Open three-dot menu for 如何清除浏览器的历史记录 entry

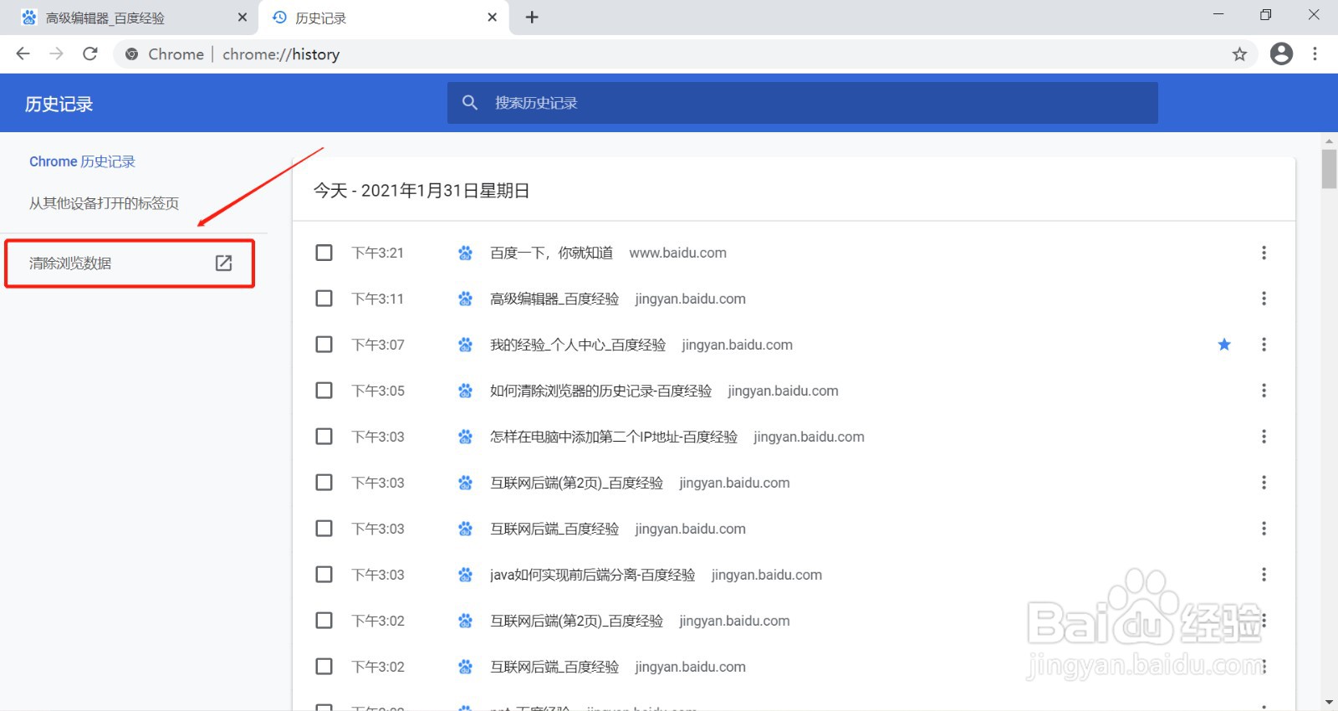pos(1264,391)
